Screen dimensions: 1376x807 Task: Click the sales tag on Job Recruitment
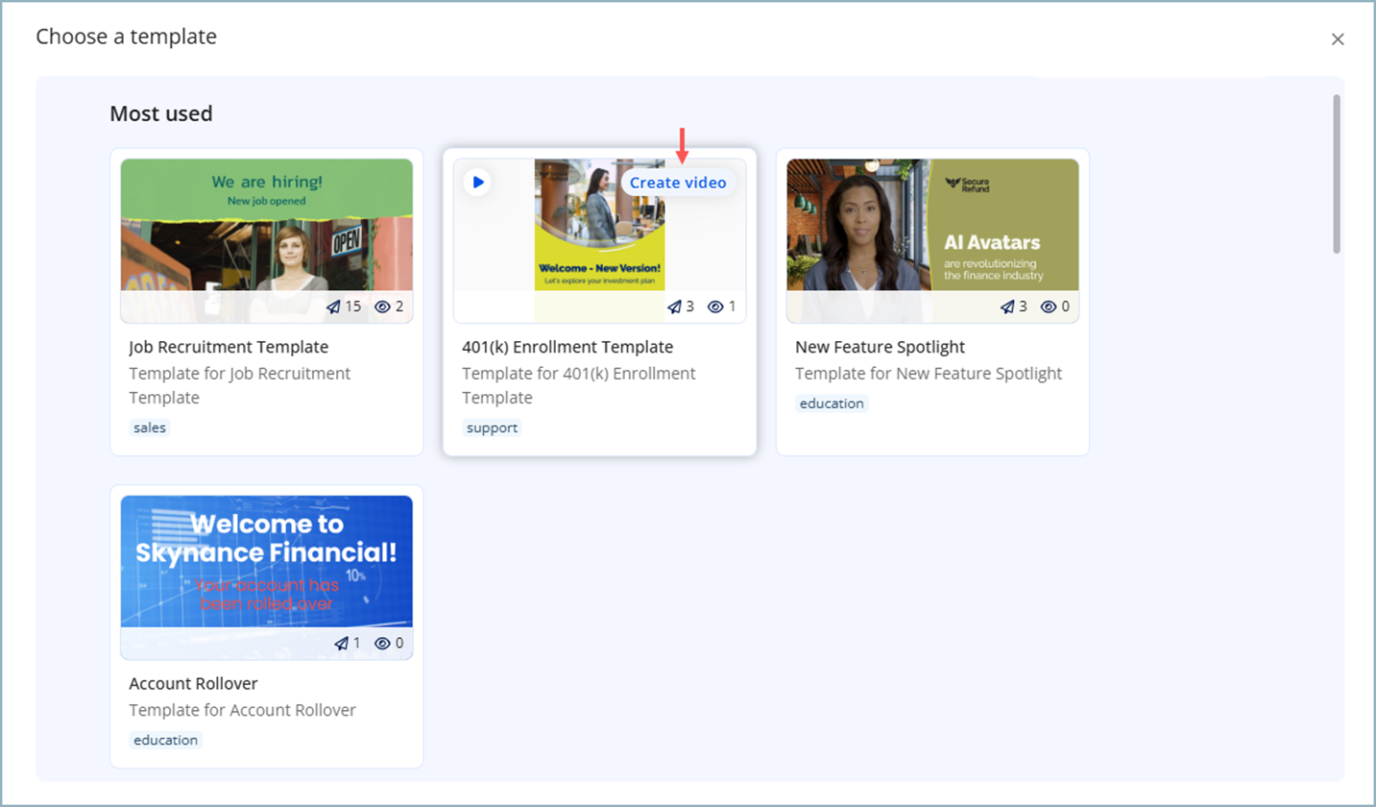(150, 428)
